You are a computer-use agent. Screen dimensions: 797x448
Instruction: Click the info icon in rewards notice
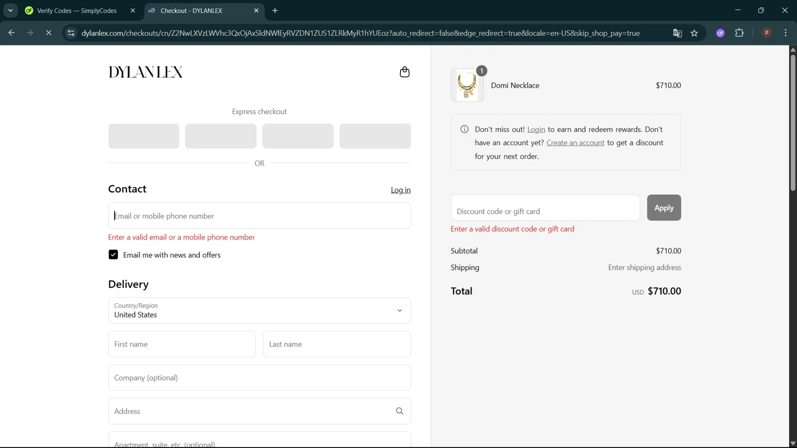[x=464, y=129]
